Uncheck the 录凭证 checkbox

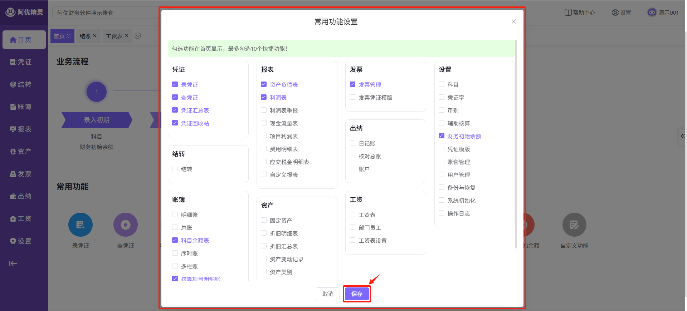tap(175, 84)
